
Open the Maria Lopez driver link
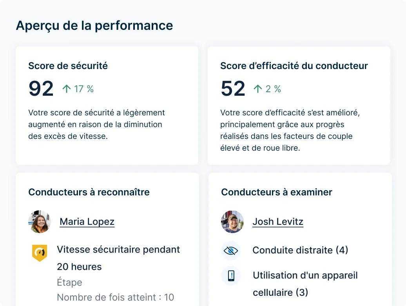[x=87, y=222]
